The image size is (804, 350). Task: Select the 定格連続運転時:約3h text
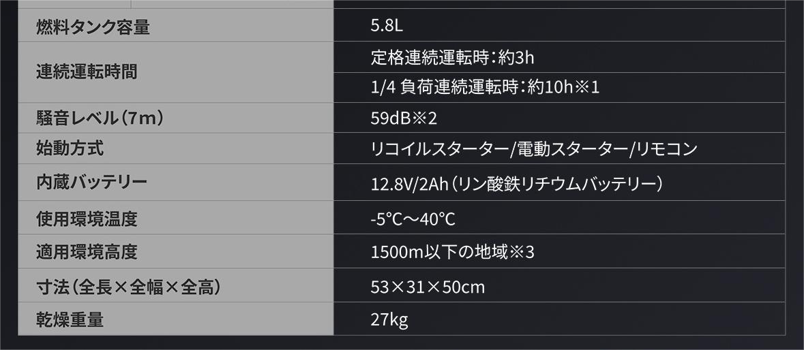tap(447, 57)
